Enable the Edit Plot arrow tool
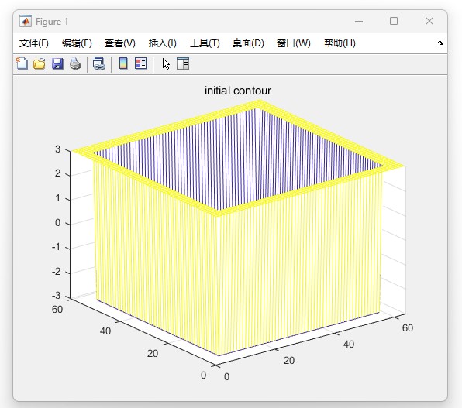Viewport: 462px width, 408px height. tap(166, 63)
